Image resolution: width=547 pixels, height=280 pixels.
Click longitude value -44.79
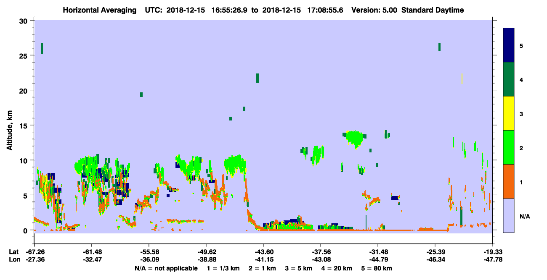pyautogui.click(x=378, y=260)
